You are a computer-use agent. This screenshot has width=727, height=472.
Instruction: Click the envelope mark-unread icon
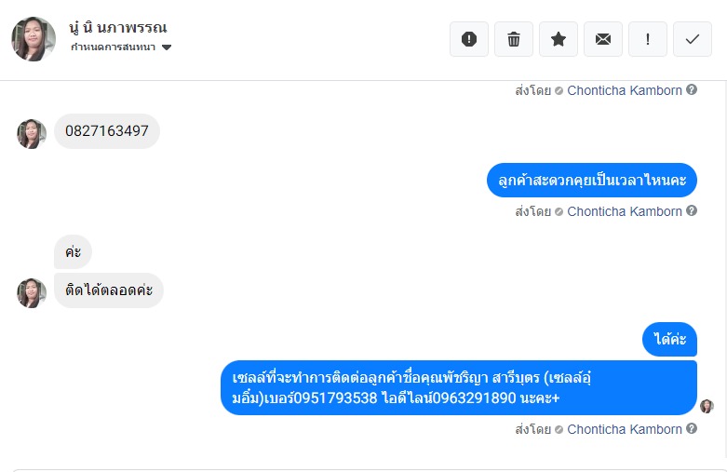coord(603,39)
